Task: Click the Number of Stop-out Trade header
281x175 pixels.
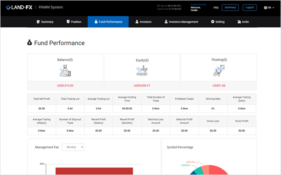Action: tap(70, 121)
